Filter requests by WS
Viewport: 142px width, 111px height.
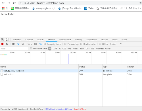pyautogui.click(x=93, y=49)
